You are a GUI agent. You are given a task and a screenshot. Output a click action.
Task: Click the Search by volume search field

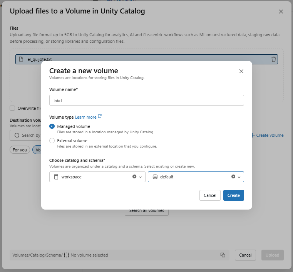tap(25, 135)
